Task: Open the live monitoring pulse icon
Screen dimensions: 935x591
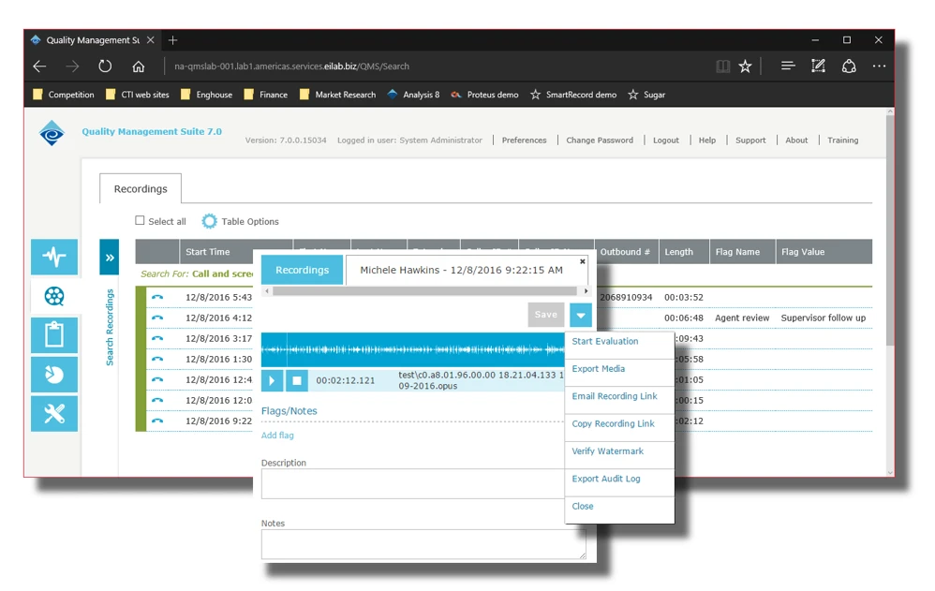Action: (x=54, y=257)
